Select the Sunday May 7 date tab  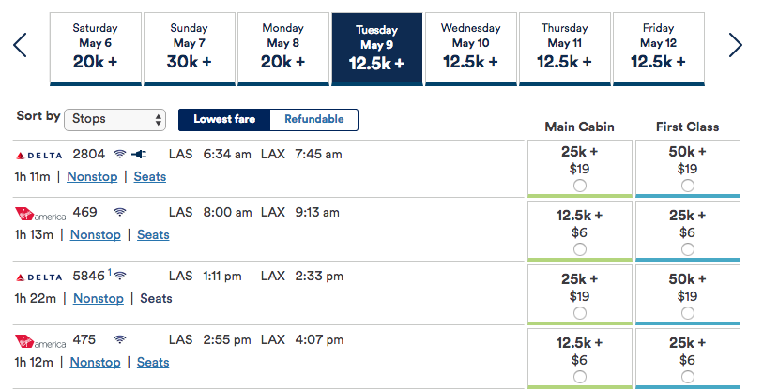190,47
